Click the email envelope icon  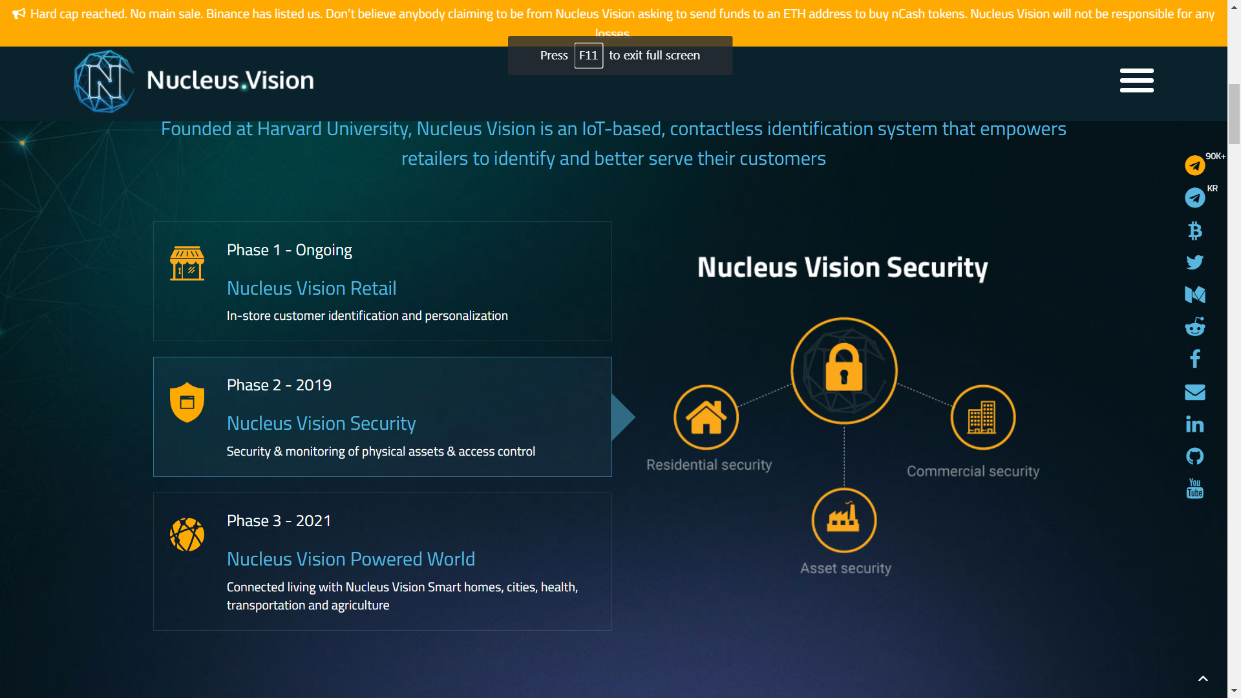click(x=1194, y=392)
